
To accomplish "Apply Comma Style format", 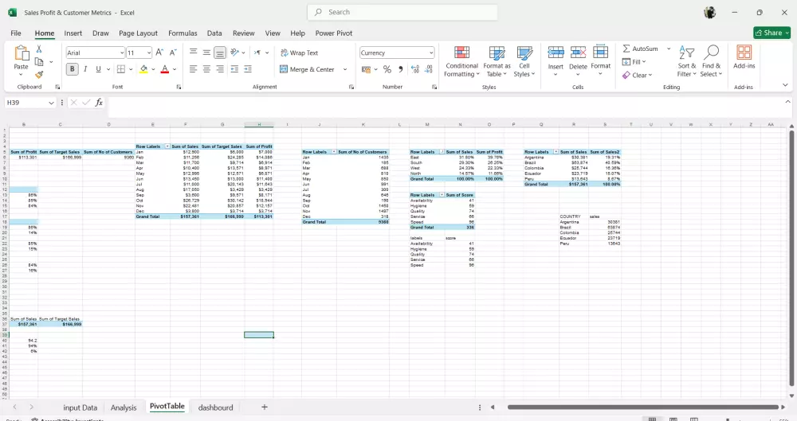I will pyautogui.click(x=401, y=69).
